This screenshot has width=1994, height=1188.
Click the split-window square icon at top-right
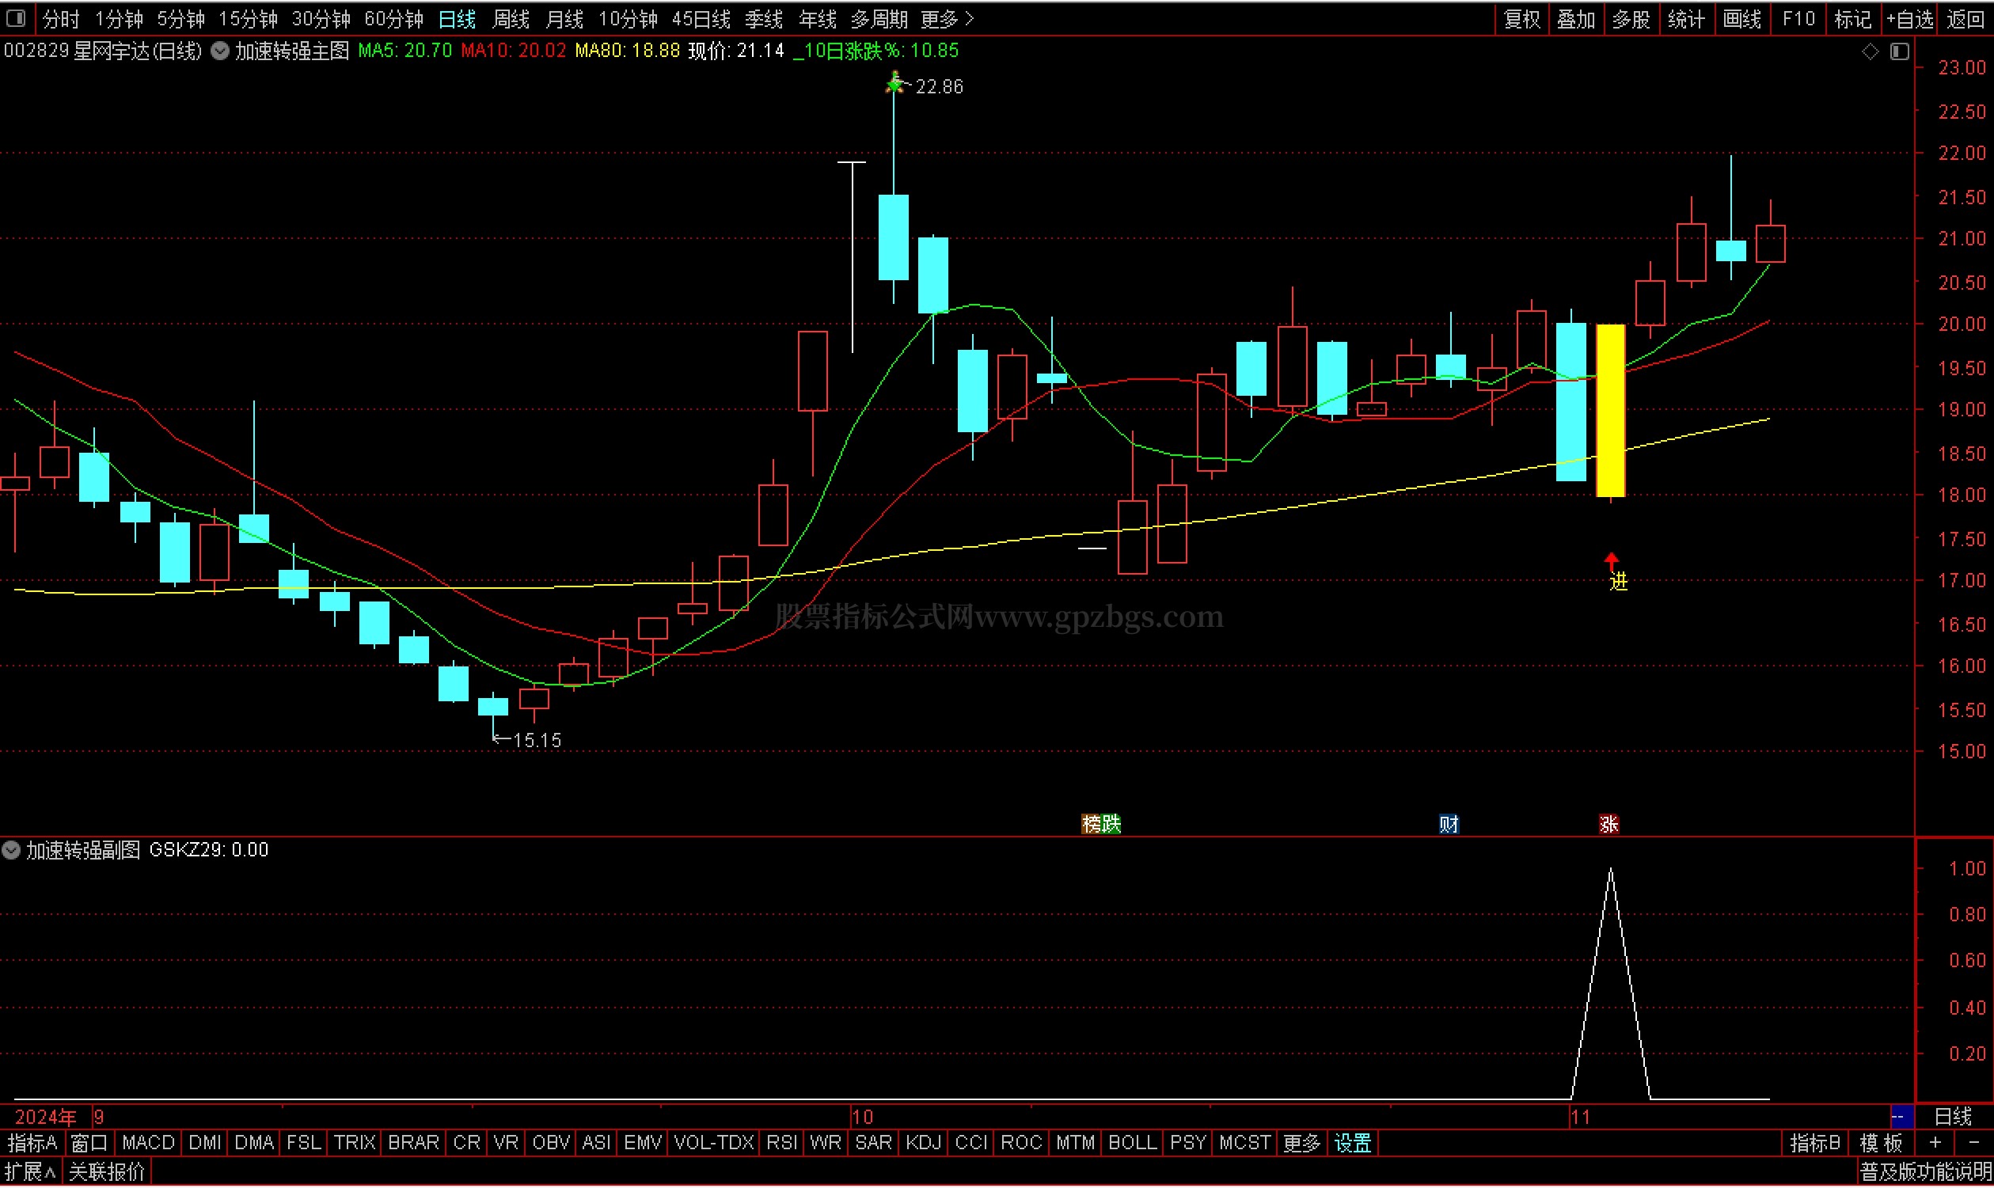(1900, 51)
